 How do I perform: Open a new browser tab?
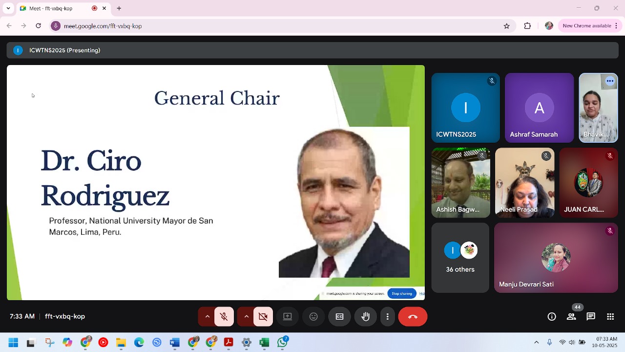click(119, 8)
